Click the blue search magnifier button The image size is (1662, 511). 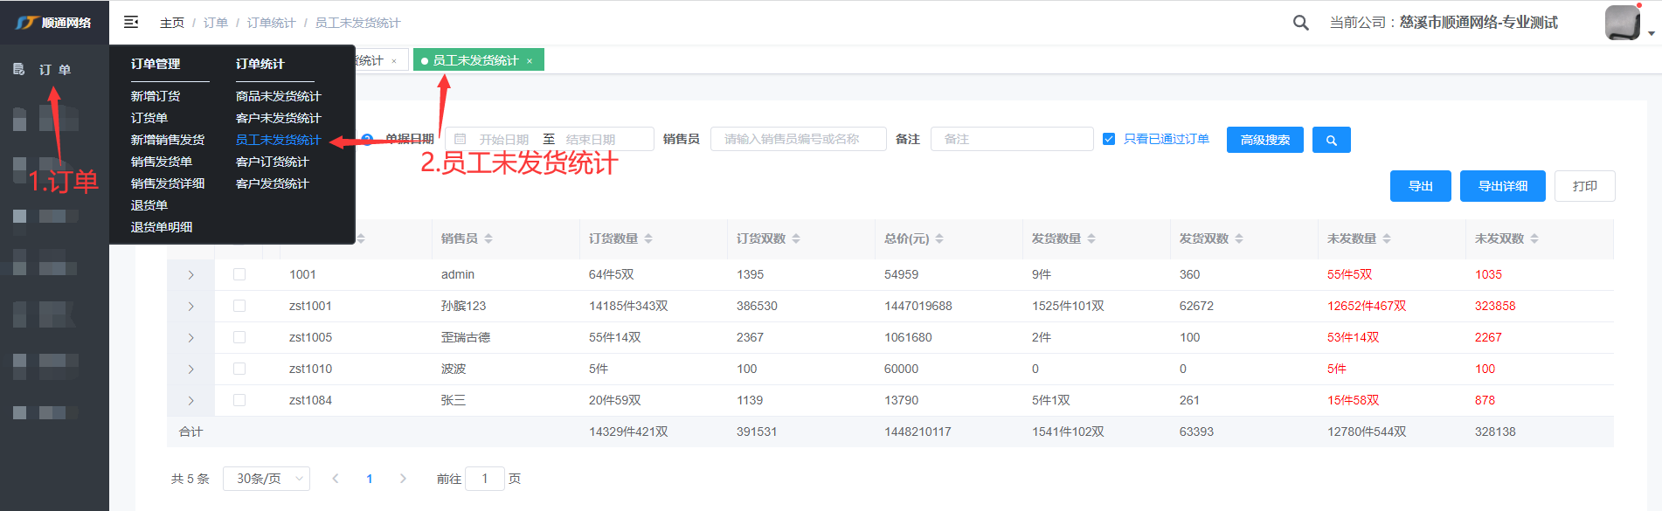click(1331, 140)
